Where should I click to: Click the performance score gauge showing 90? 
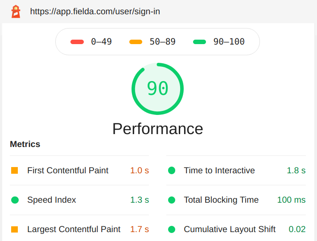click(x=157, y=89)
